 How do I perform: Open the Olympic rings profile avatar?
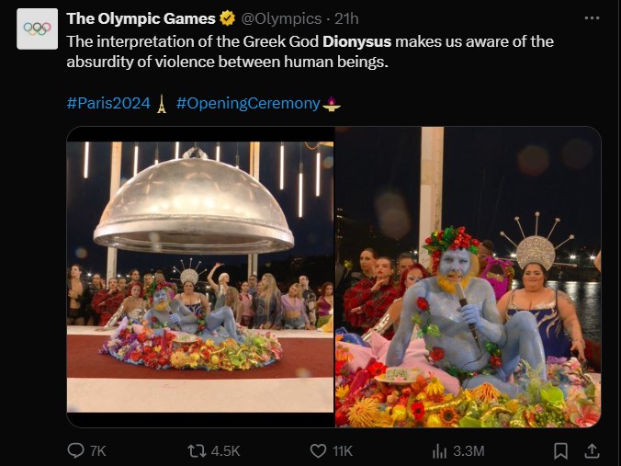pos(37,28)
